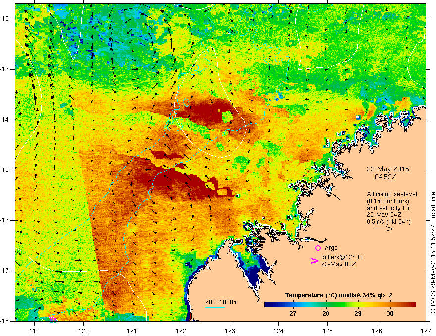Click longitude axis label 125
436x336 pixels.
click(x=327, y=331)
